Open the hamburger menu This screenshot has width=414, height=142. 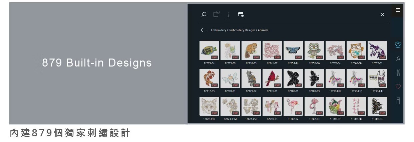point(398,10)
